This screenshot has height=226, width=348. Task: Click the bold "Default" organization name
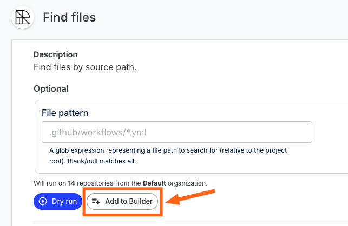coord(154,183)
